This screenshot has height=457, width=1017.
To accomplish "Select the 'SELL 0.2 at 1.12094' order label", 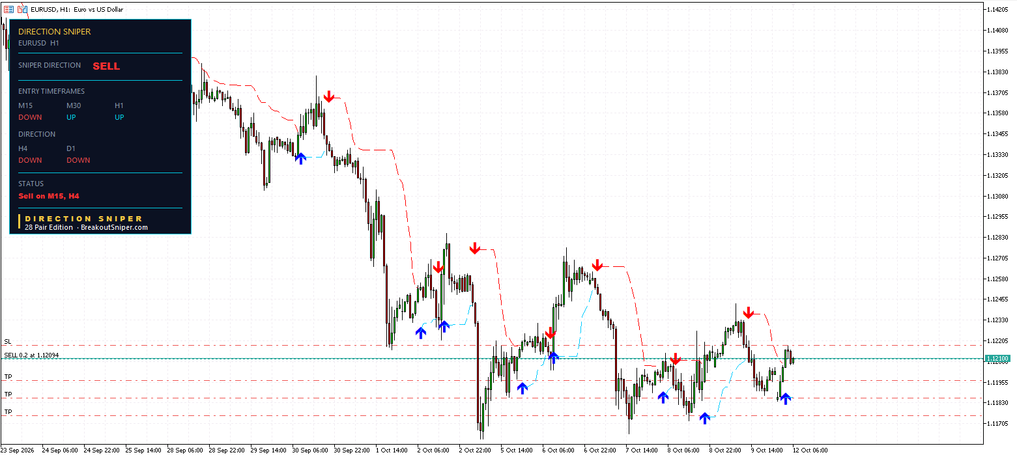I will click(31, 355).
